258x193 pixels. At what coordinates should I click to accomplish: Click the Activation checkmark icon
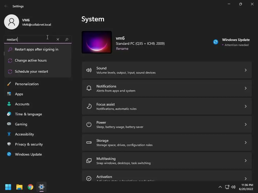coord(89,178)
